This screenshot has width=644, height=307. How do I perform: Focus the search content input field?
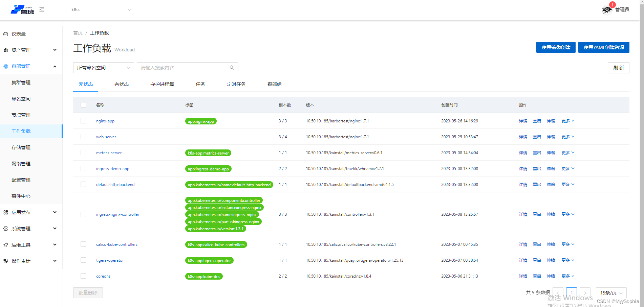(x=188, y=68)
